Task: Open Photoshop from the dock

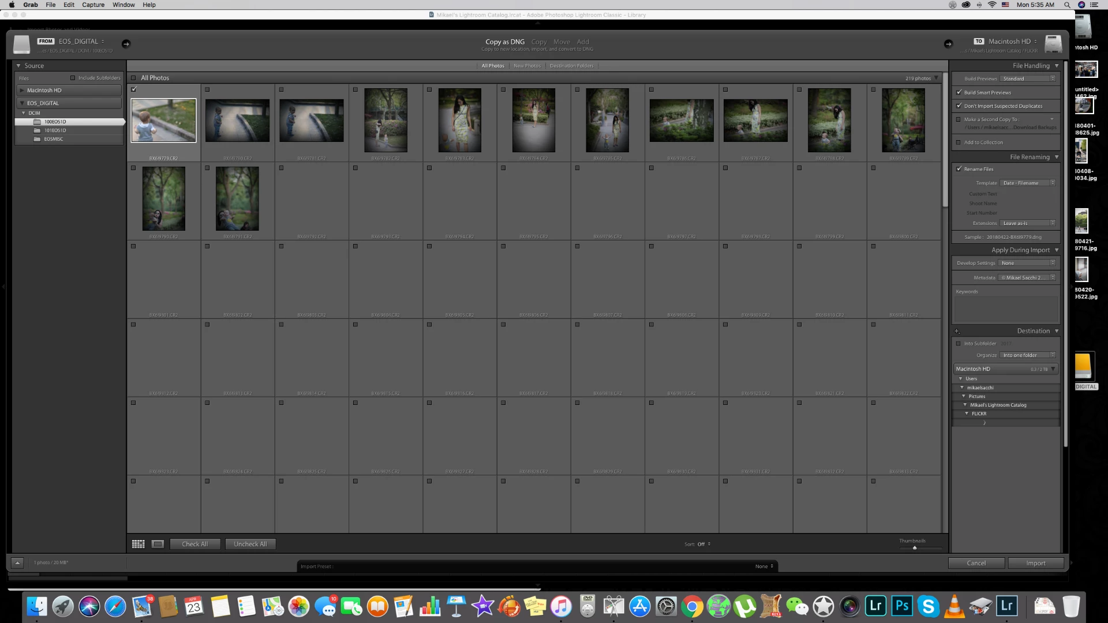Action: [x=902, y=606]
